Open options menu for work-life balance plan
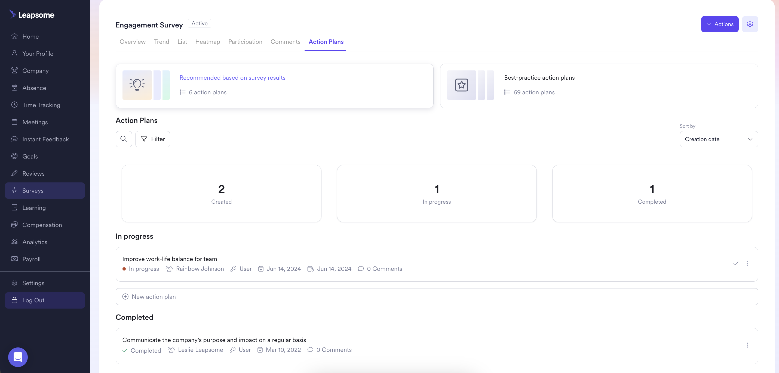 (747, 263)
